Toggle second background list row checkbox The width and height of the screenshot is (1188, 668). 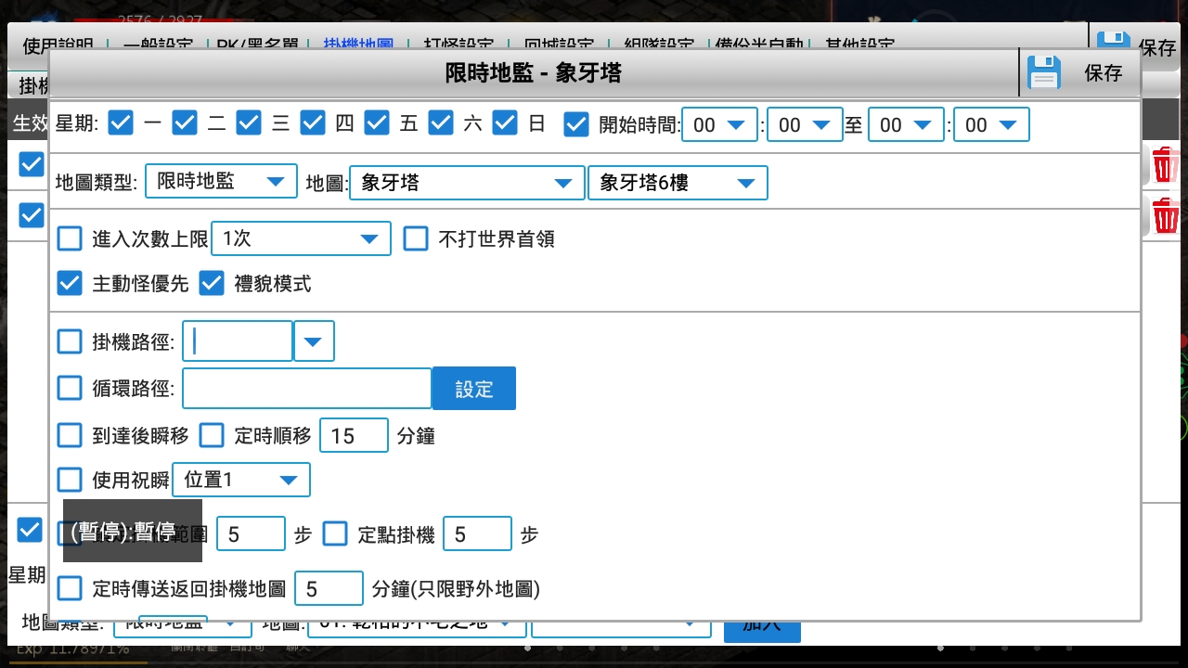tap(32, 214)
